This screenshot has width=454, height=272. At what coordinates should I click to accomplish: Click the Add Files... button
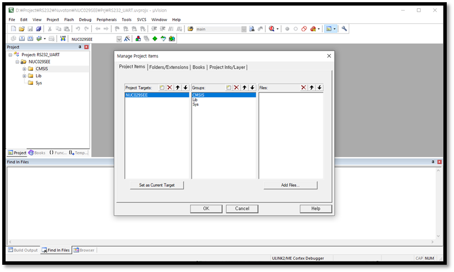[x=290, y=185]
